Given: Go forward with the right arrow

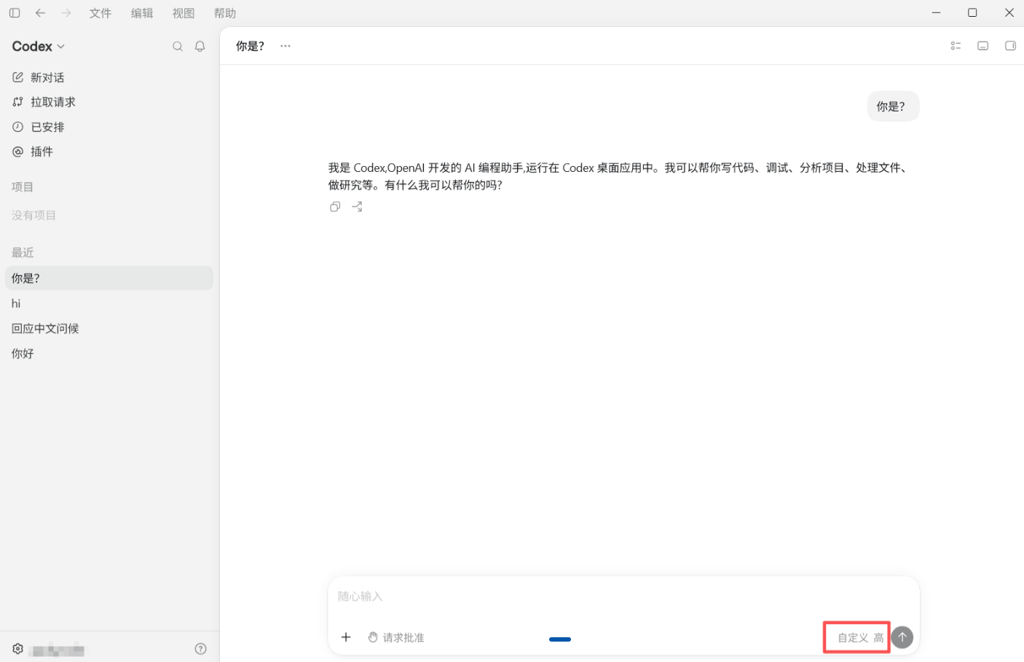Looking at the screenshot, I should (x=66, y=13).
